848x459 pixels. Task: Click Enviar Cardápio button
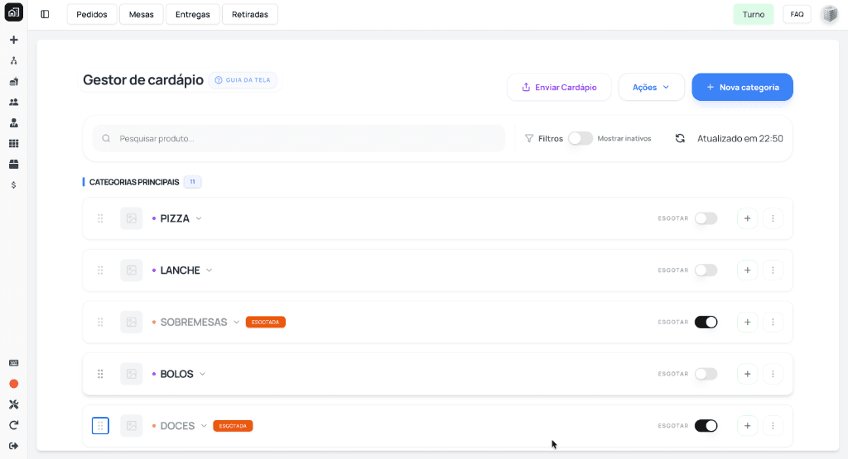point(559,87)
